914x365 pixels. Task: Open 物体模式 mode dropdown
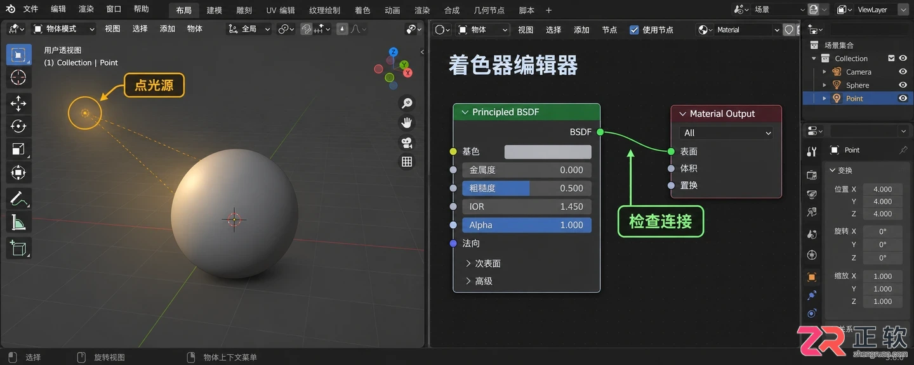[x=63, y=29]
